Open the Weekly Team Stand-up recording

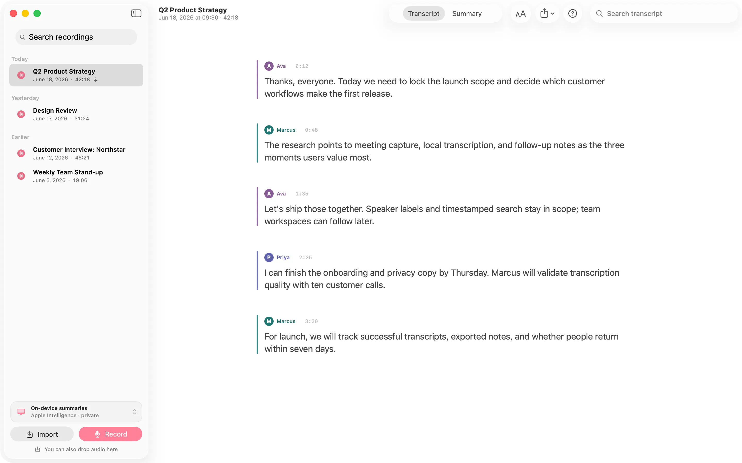[x=76, y=176]
